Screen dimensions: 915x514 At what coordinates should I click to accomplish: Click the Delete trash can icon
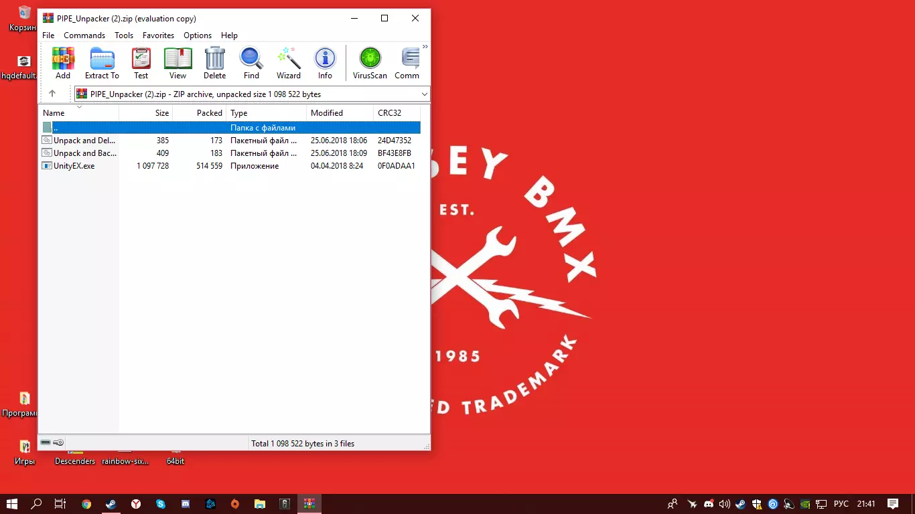point(214,64)
